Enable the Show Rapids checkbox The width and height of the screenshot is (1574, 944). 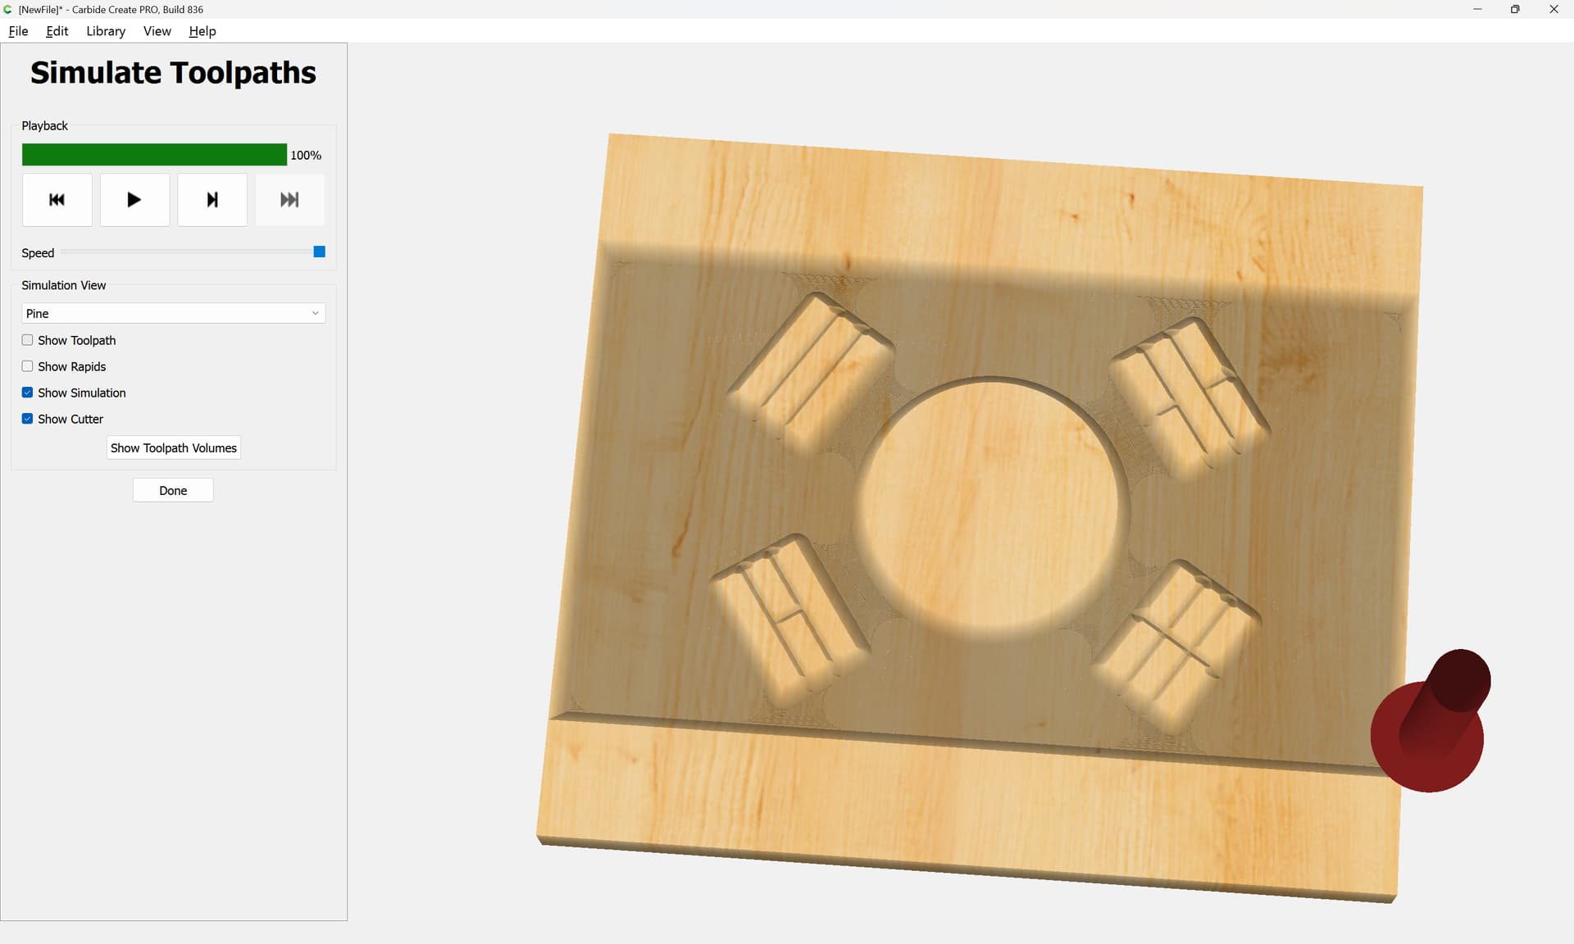28,366
